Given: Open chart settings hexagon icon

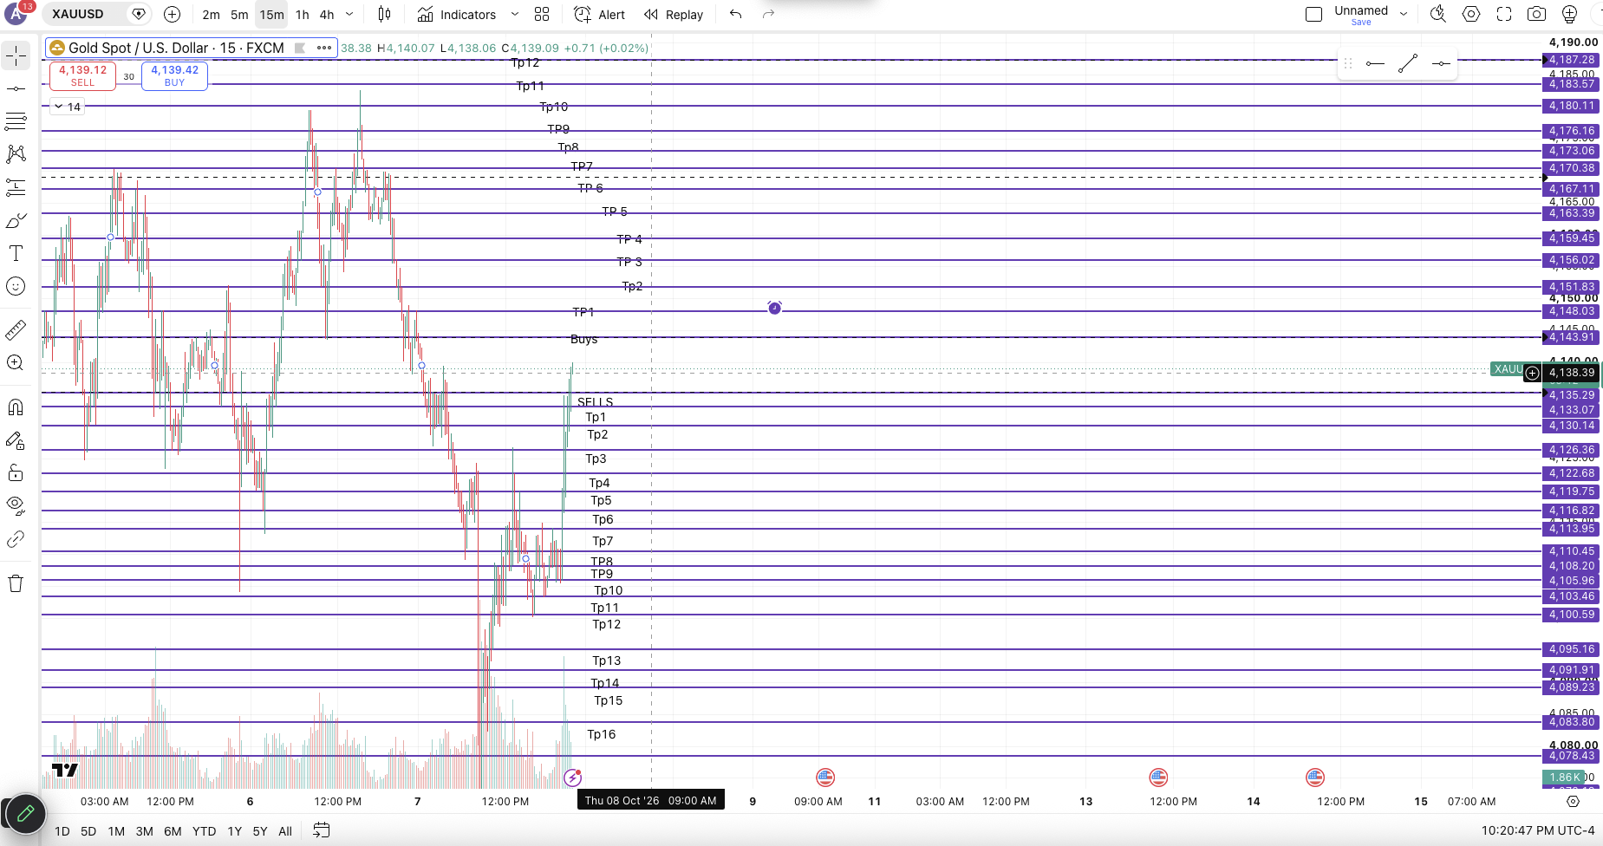Looking at the screenshot, I should tap(1471, 14).
